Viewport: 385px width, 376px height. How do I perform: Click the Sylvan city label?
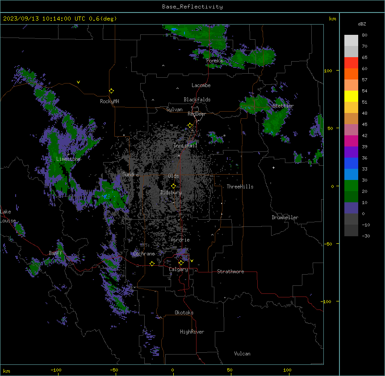174,109
